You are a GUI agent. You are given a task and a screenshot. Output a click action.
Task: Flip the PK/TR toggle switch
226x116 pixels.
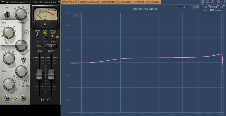(23, 59)
